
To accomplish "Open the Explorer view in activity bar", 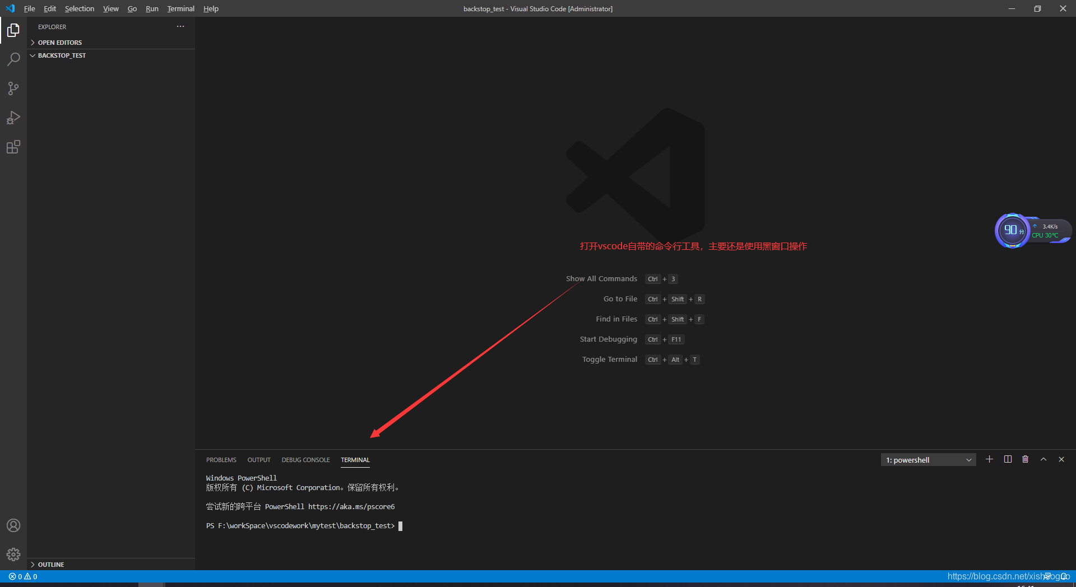I will coord(13,30).
